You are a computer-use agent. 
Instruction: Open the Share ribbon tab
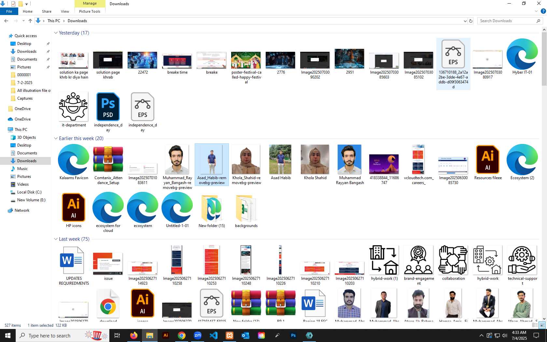point(47,11)
